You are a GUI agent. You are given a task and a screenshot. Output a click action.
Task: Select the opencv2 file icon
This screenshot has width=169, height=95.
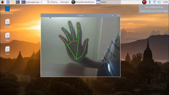pos(7,23)
